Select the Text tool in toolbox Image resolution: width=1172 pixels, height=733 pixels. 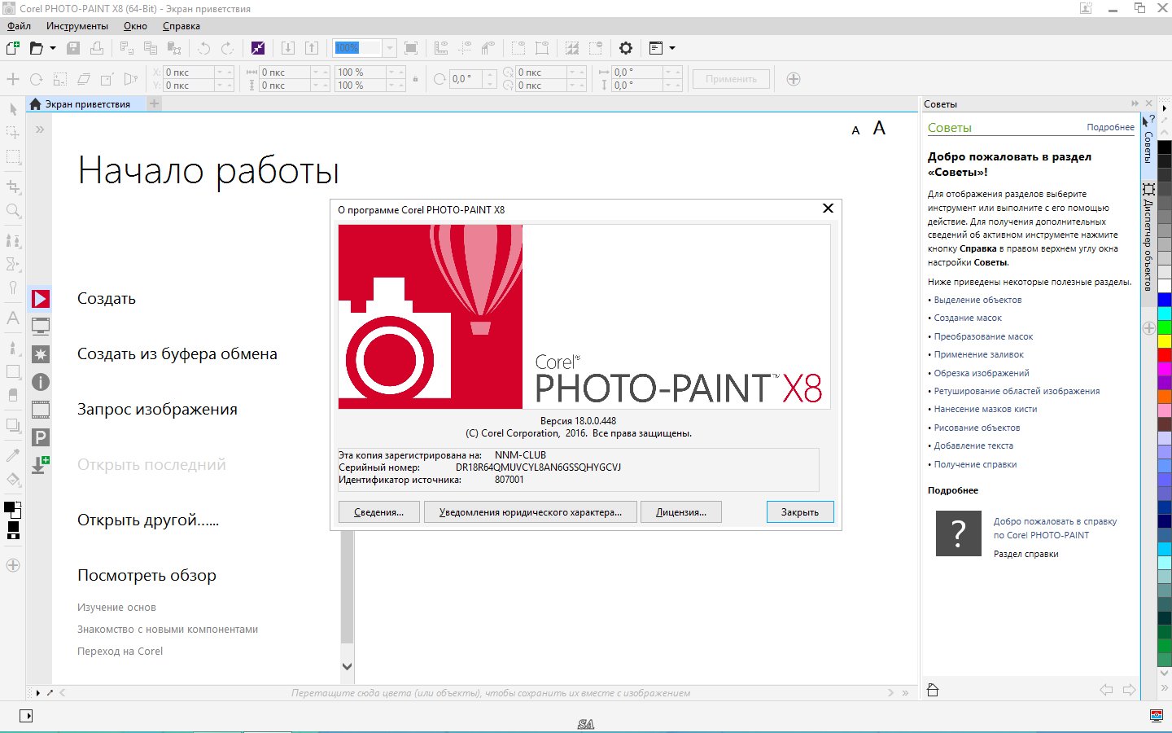(13, 318)
